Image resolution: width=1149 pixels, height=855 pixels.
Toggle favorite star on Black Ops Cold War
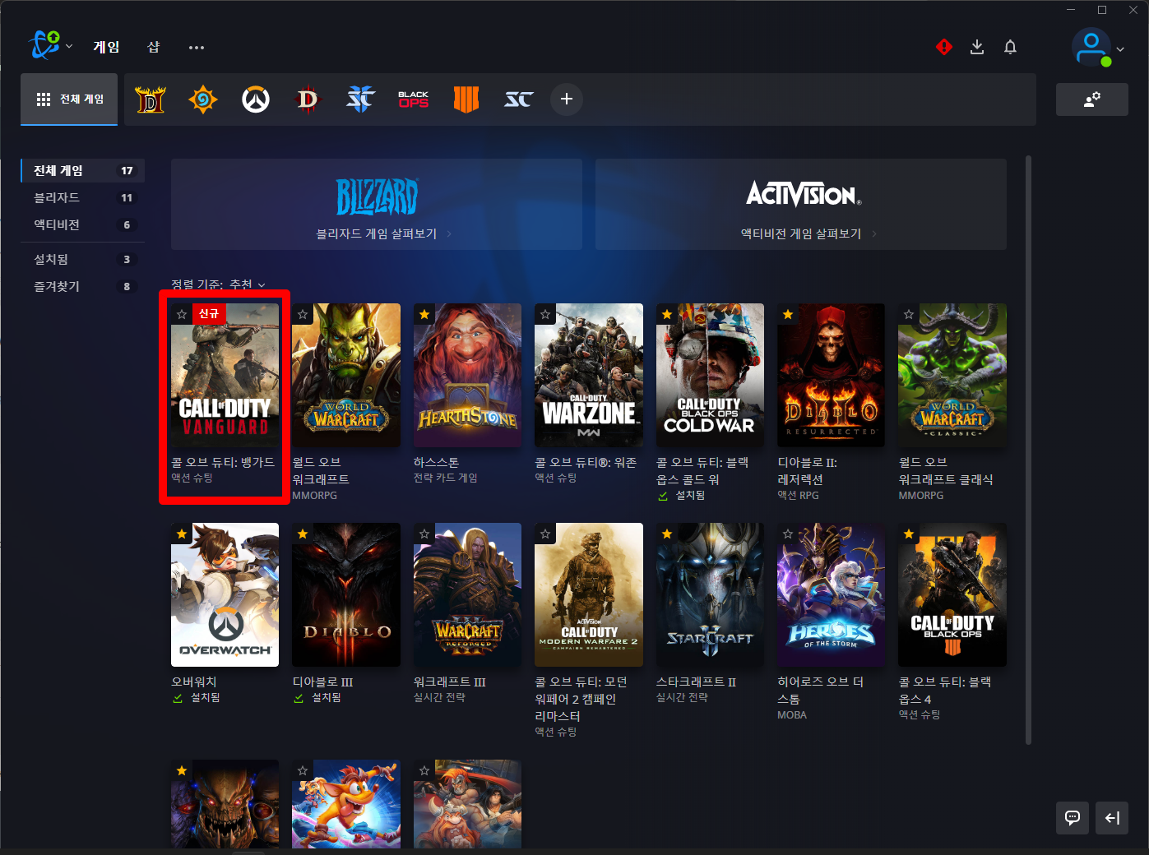pos(667,314)
